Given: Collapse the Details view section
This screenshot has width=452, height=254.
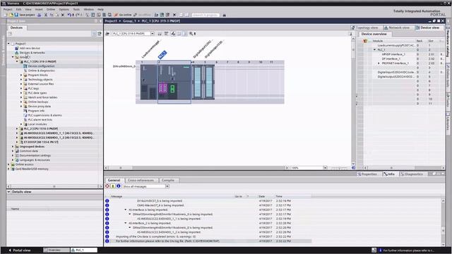Looking at the screenshot, I should [x=8, y=192].
